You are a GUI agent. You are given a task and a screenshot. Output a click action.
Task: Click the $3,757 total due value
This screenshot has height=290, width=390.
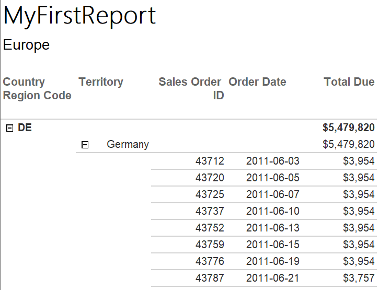pos(359,278)
